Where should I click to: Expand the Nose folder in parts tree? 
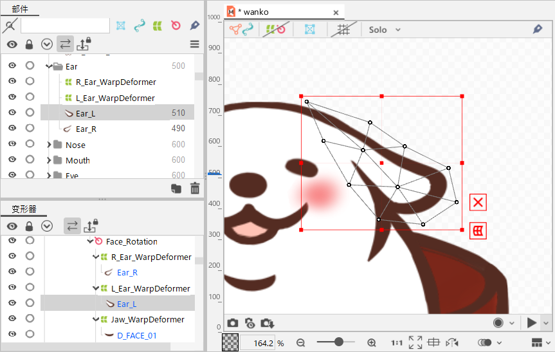[49, 145]
